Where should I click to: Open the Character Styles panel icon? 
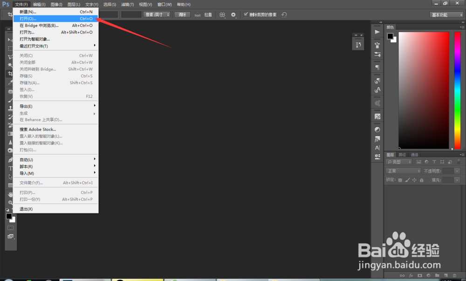(x=377, y=90)
